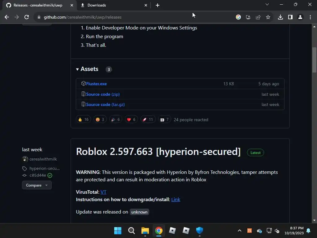
Task: Click the Latest badge
Action: pyautogui.click(x=255, y=153)
